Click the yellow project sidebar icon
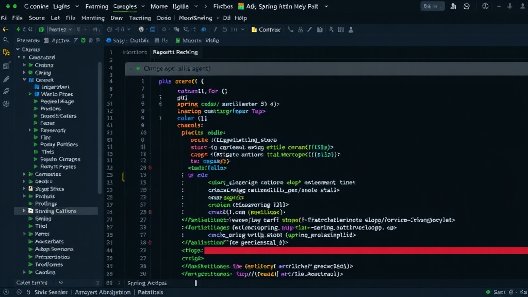Viewport: 528px width, 297px height. (6, 53)
